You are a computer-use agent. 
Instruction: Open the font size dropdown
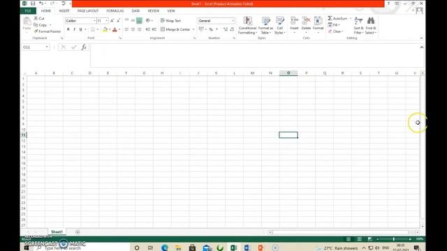(107, 21)
